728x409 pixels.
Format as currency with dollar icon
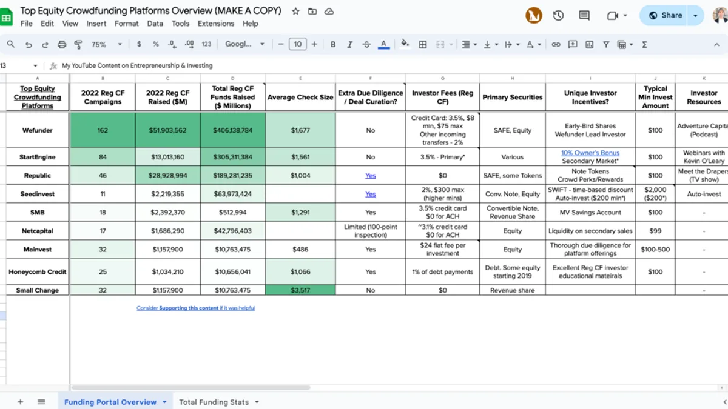pos(140,44)
